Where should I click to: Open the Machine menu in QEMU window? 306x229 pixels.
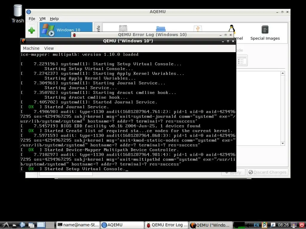click(31, 48)
